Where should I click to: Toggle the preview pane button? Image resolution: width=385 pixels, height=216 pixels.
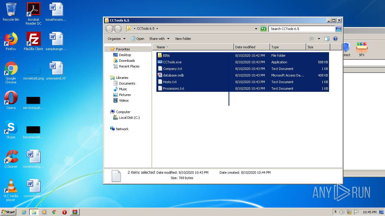coord(327,39)
